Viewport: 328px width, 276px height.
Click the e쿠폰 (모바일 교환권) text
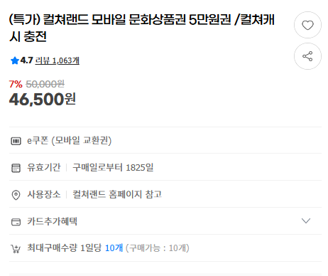[69, 141]
